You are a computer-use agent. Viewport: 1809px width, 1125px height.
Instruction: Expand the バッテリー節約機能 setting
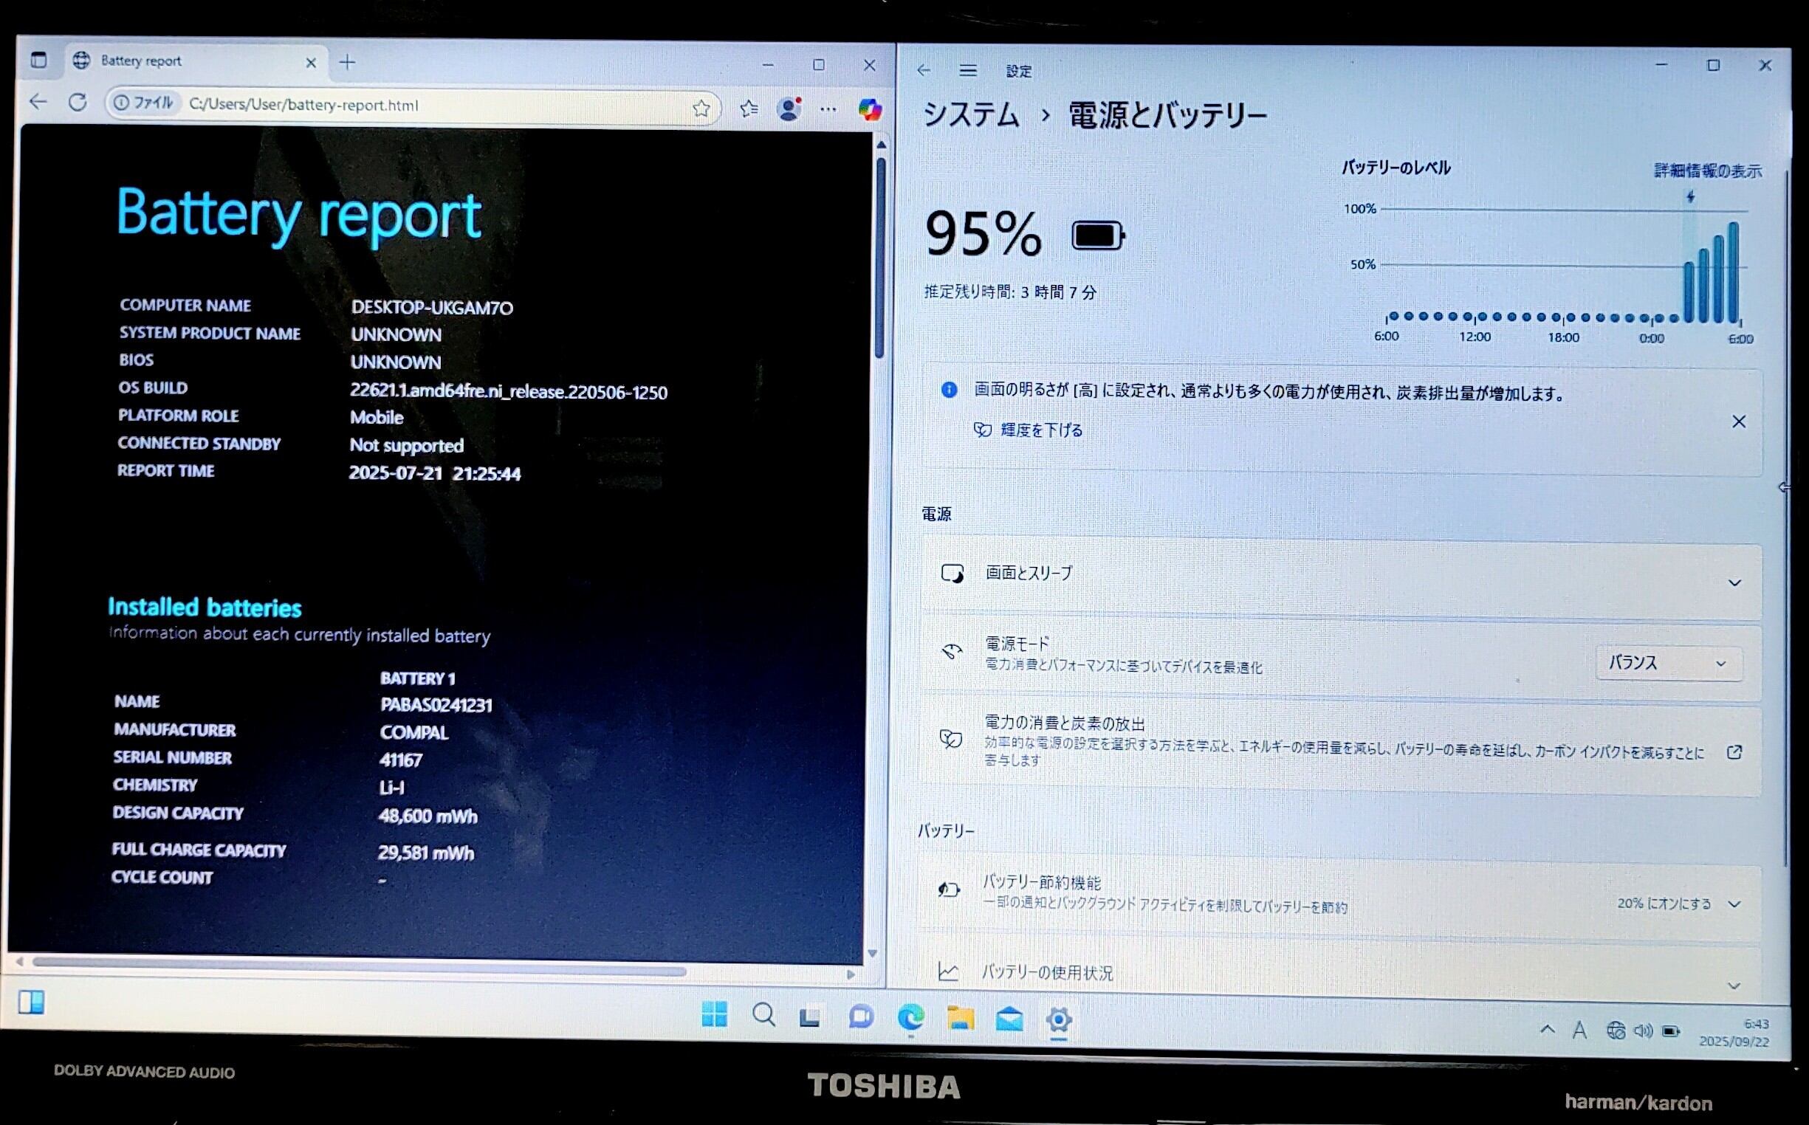(x=1734, y=904)
